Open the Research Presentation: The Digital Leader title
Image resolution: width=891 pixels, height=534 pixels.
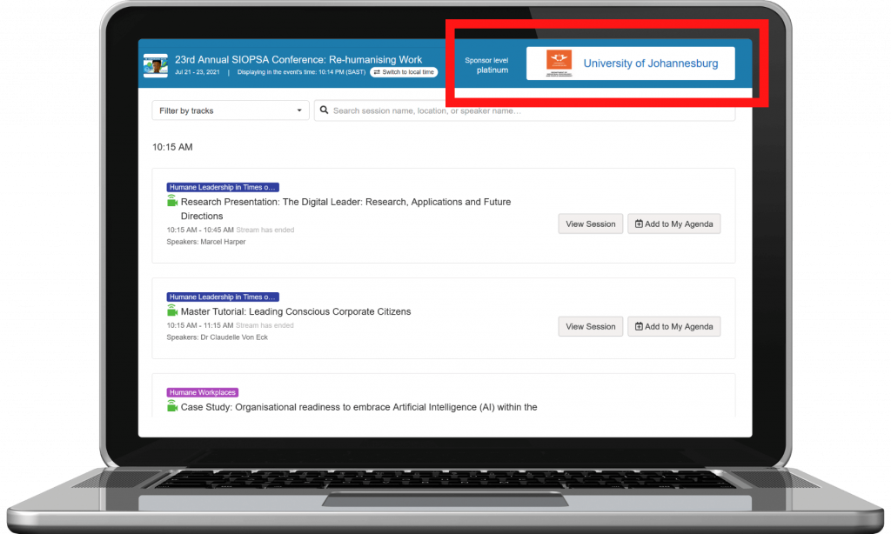[345, 202]
